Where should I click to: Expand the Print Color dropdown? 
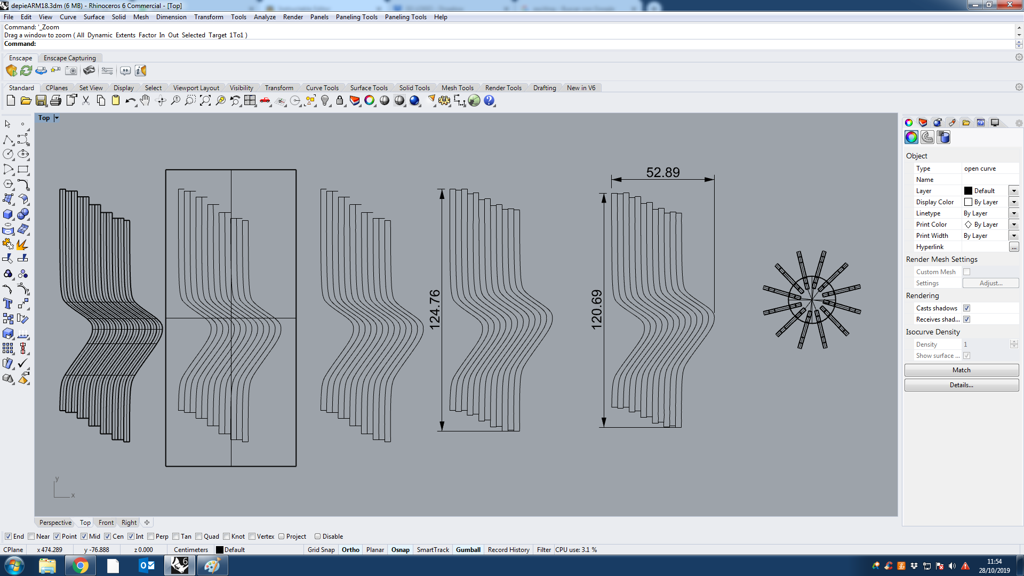(x=1014, y=224)
